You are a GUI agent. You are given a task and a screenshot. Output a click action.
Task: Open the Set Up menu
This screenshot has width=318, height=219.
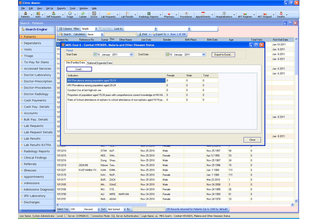pyautogui.click(x=50, y=8)
